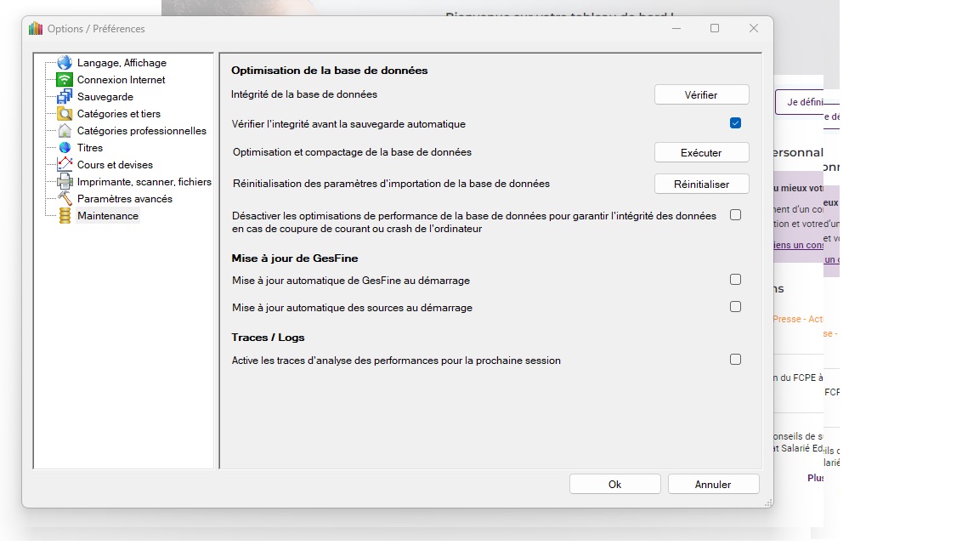Click the hammer icon for Paramètres avancés

(65, 199)
